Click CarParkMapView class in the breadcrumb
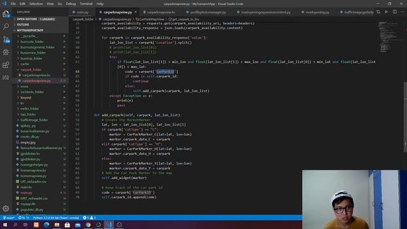 [150, 19]
